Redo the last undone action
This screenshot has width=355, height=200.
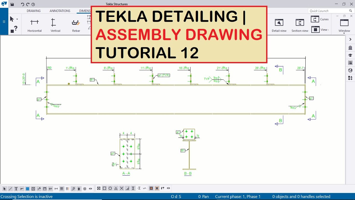[28, 4]
